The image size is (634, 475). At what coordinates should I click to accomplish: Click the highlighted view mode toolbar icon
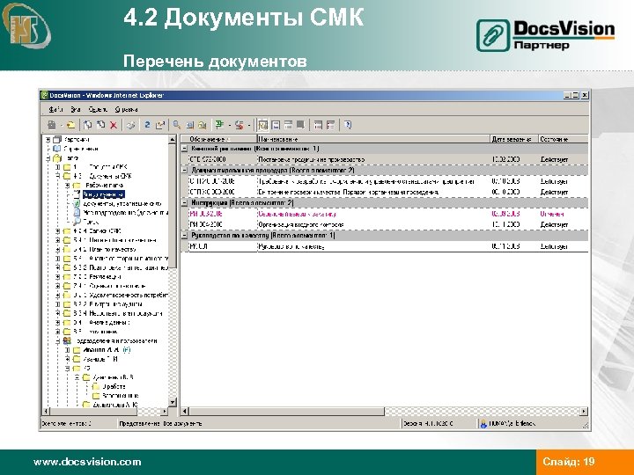click(x=263, y=125)
